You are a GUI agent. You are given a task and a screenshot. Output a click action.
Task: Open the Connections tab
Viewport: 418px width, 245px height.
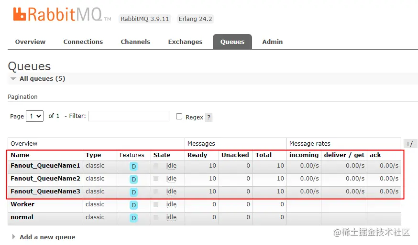83,42
